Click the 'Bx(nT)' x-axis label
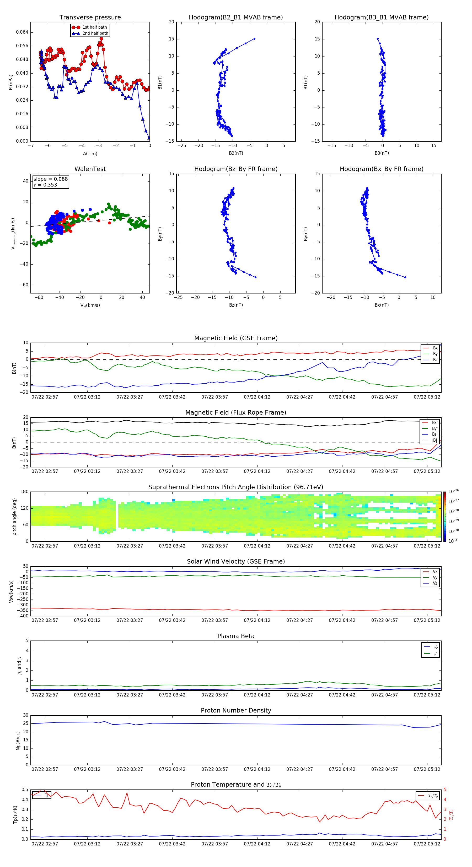 [x=382, y=305]
